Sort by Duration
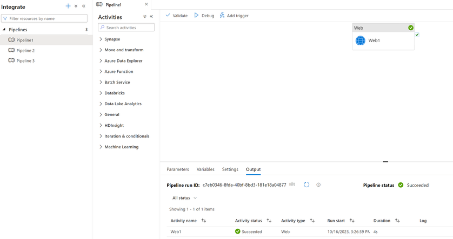The width and height of the screenshot is (453, 239). point(397,221)
